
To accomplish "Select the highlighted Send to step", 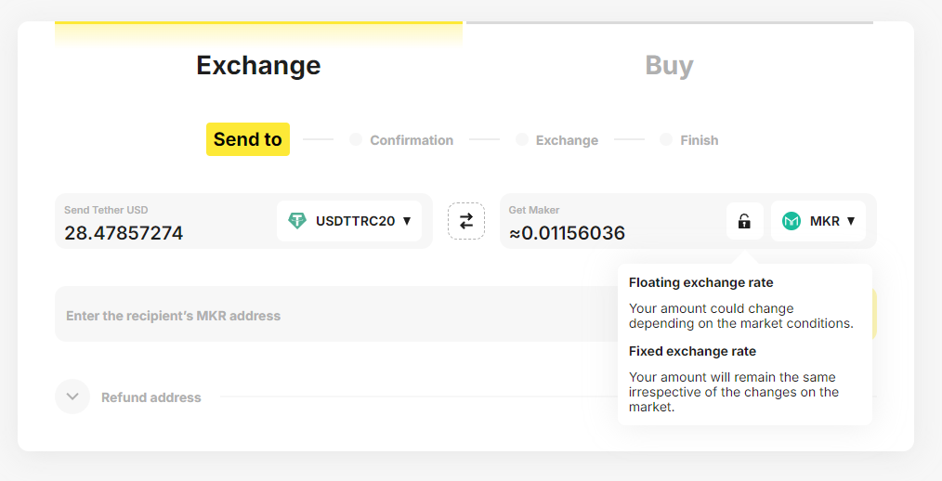I will point(247,139).
